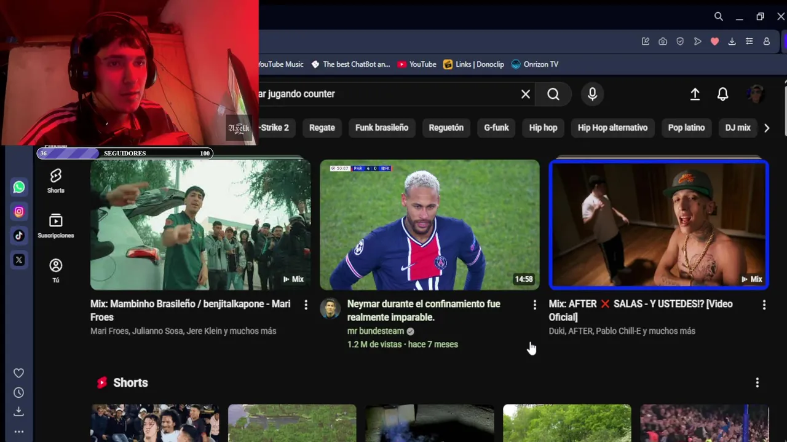Click the 'Shorts' section heading
The width and height of the screenshot is (787, 442).
130,382
